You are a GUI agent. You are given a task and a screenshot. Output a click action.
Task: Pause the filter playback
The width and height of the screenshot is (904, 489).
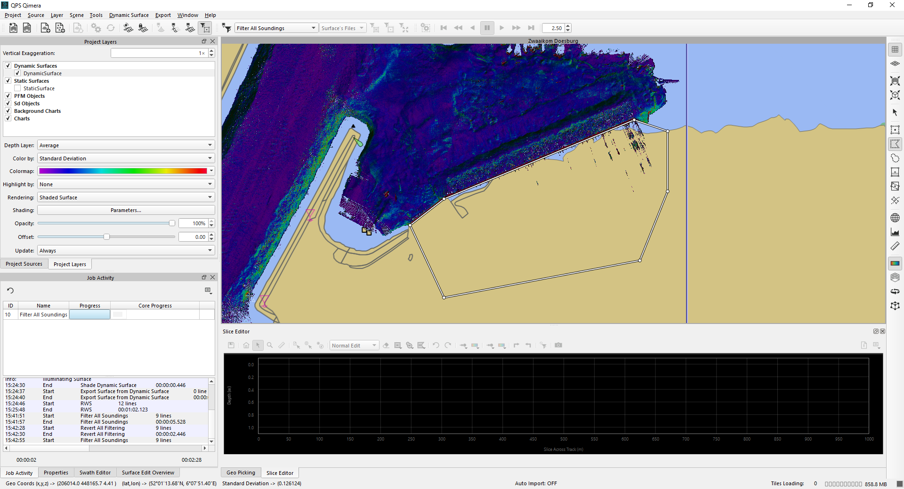click(x=487, y=28)
